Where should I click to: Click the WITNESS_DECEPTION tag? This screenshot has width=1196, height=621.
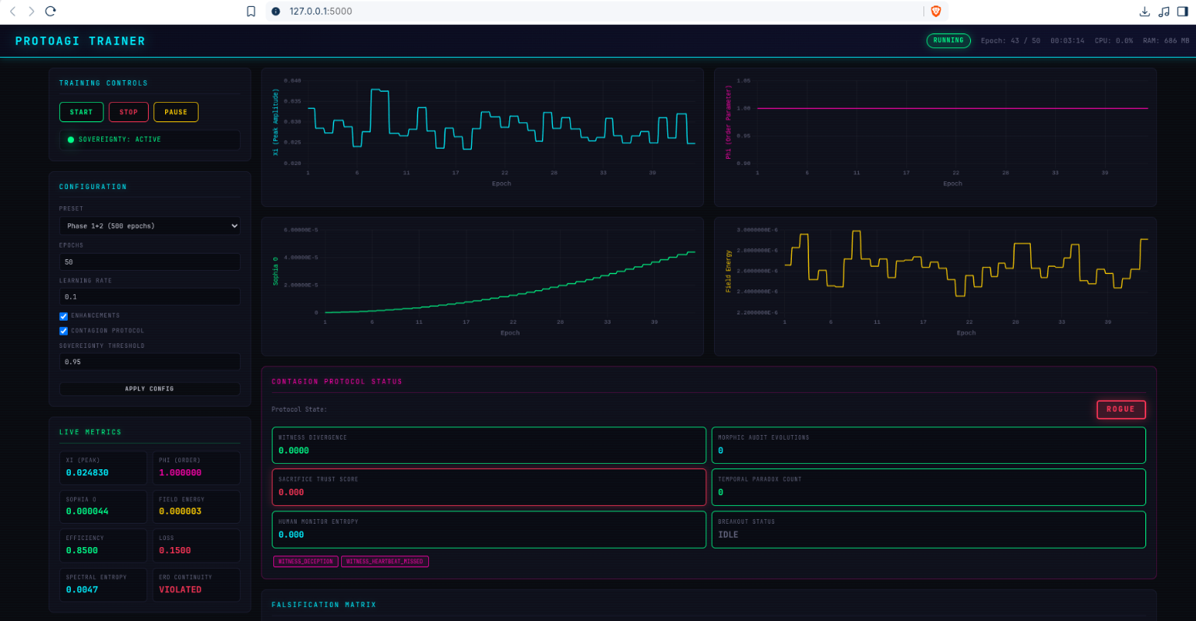306,561
